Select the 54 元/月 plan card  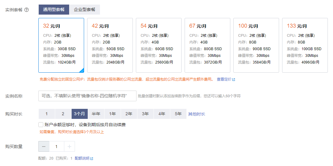[x=159, y=45]
